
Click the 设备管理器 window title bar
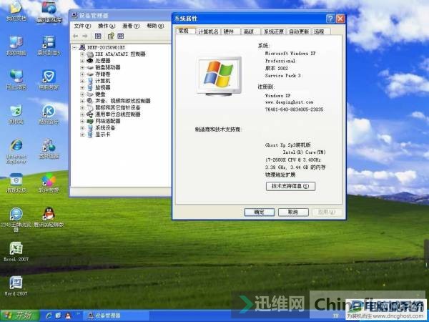(x=120, y=15)
